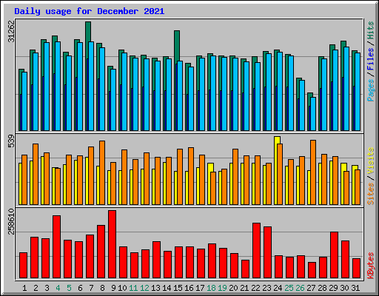379x296 pixels.
Task: Click day label 15 on the x-axis
Action: click(x=178, y=288)
